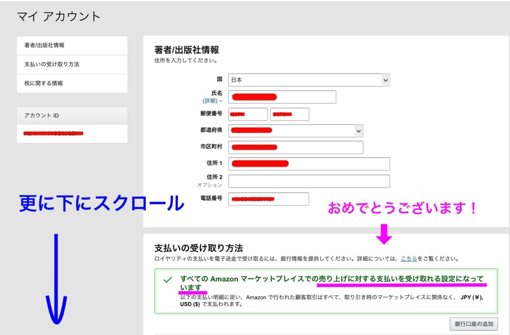Click the 電話番号 phone number field
The height and width of the screenshot is (335, 510).
268,199
